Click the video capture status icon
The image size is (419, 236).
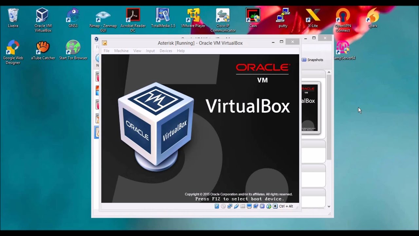coord(256,206)
